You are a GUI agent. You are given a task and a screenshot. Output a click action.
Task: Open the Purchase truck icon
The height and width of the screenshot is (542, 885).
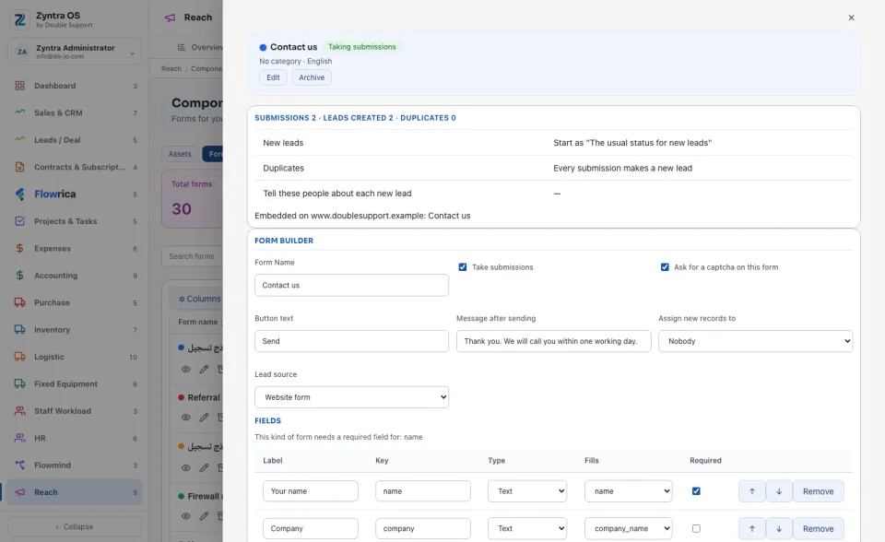(19, 302)
